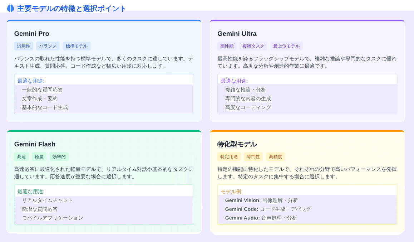The width and height of the screenshot is (414, 242).
Task: Click the 高速 tag
Action: point(21,156)
